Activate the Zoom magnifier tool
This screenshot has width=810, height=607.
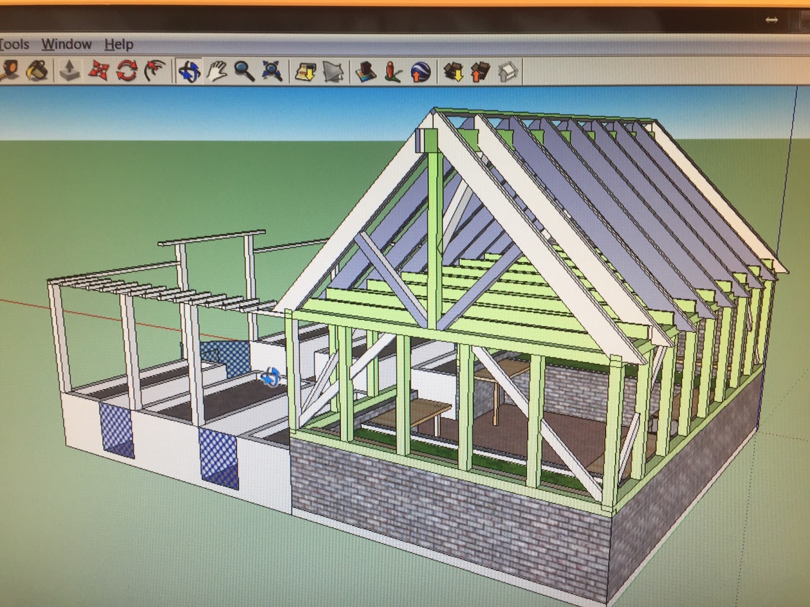pyautogui.click(x=245, y=71)
